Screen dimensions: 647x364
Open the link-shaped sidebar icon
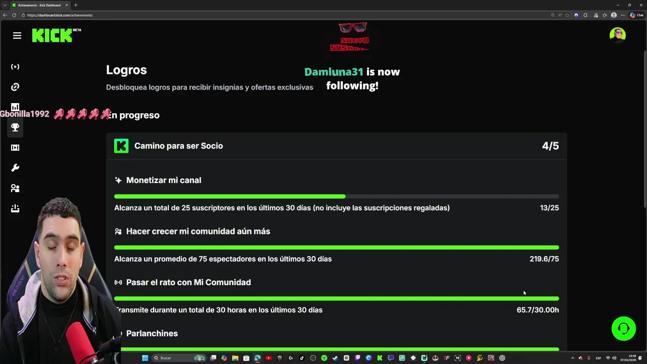(15, 87)
